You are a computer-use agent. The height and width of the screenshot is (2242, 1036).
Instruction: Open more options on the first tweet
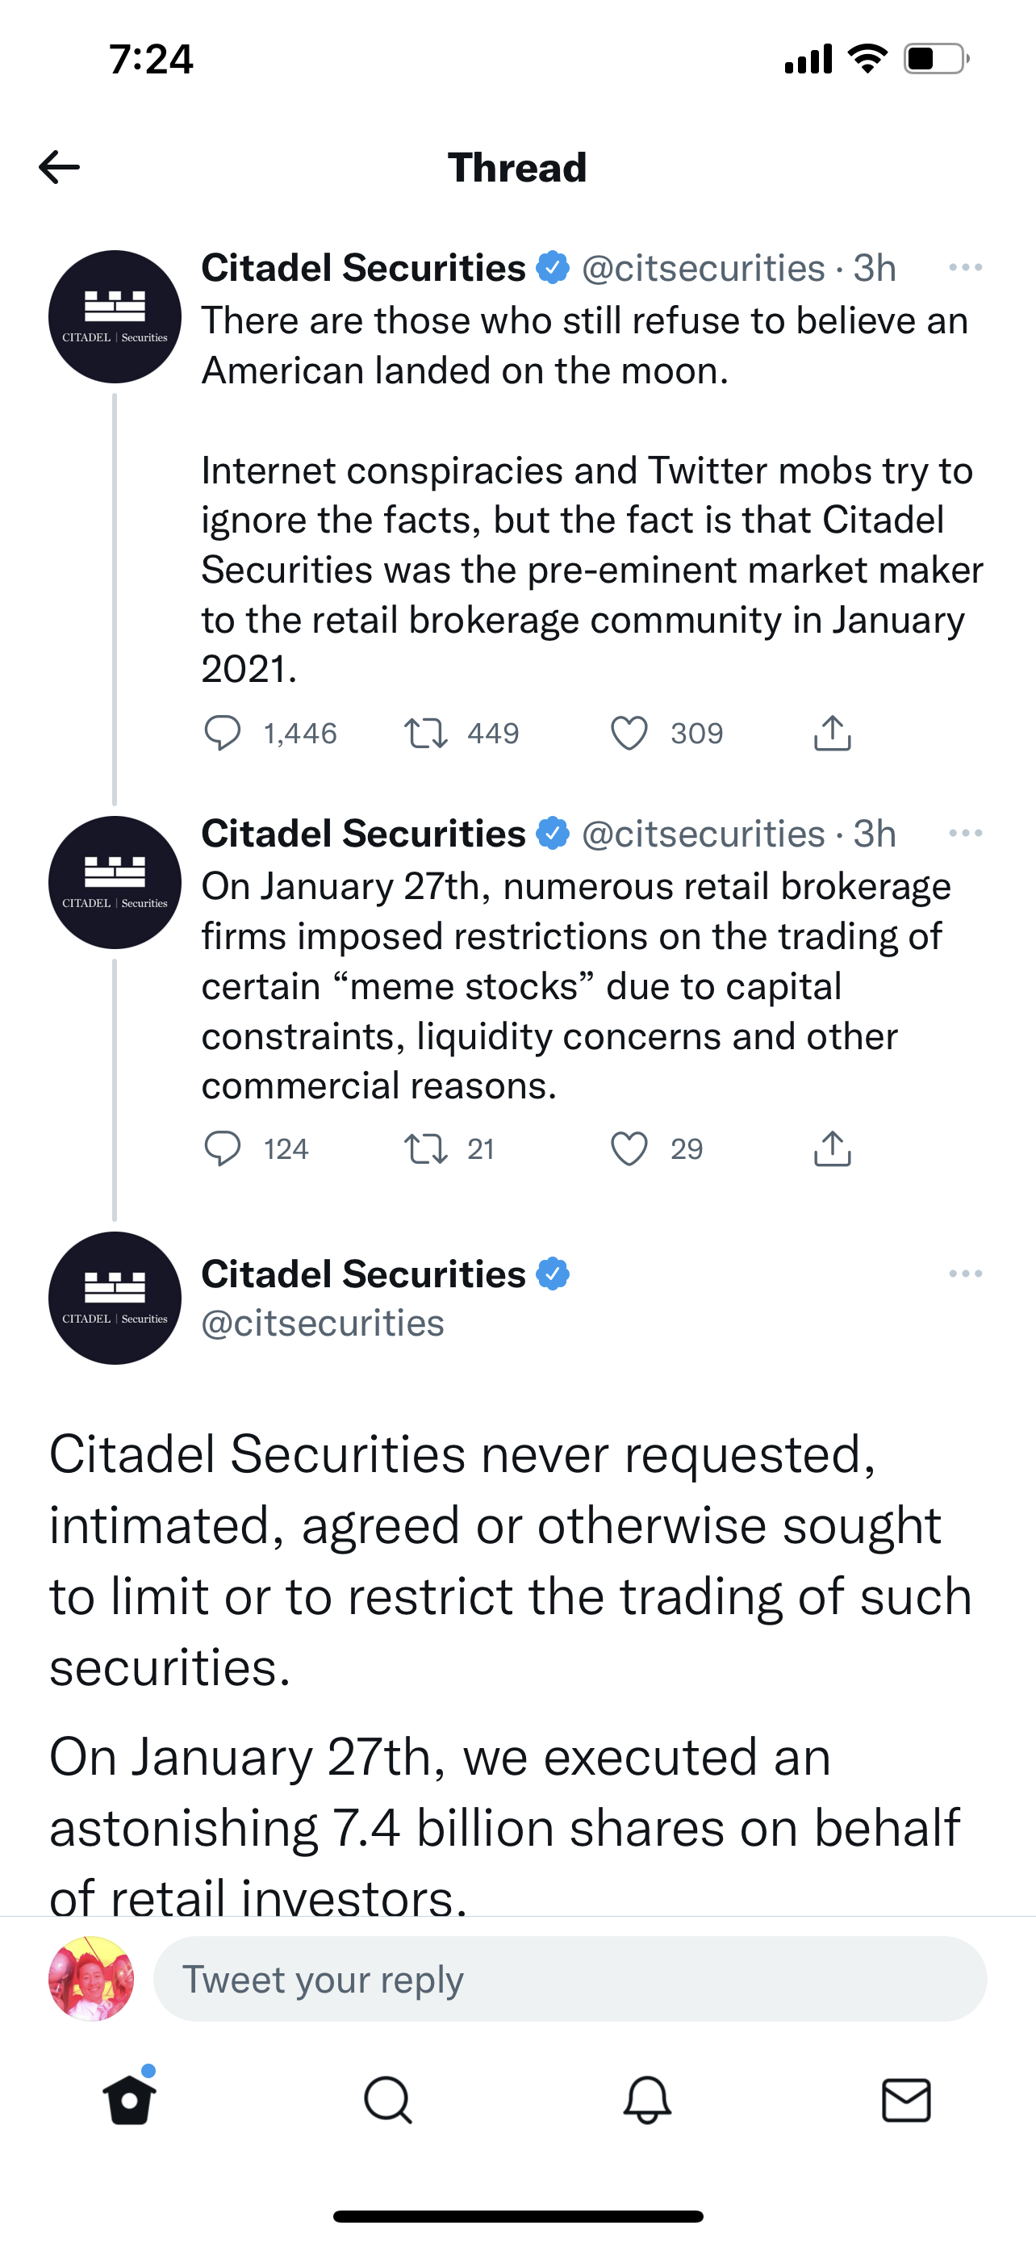[965, 268]
